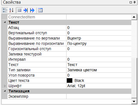This screenshot has height=105, width=138.
Task: Collapse the Текст category
Action: pos(5,22)
